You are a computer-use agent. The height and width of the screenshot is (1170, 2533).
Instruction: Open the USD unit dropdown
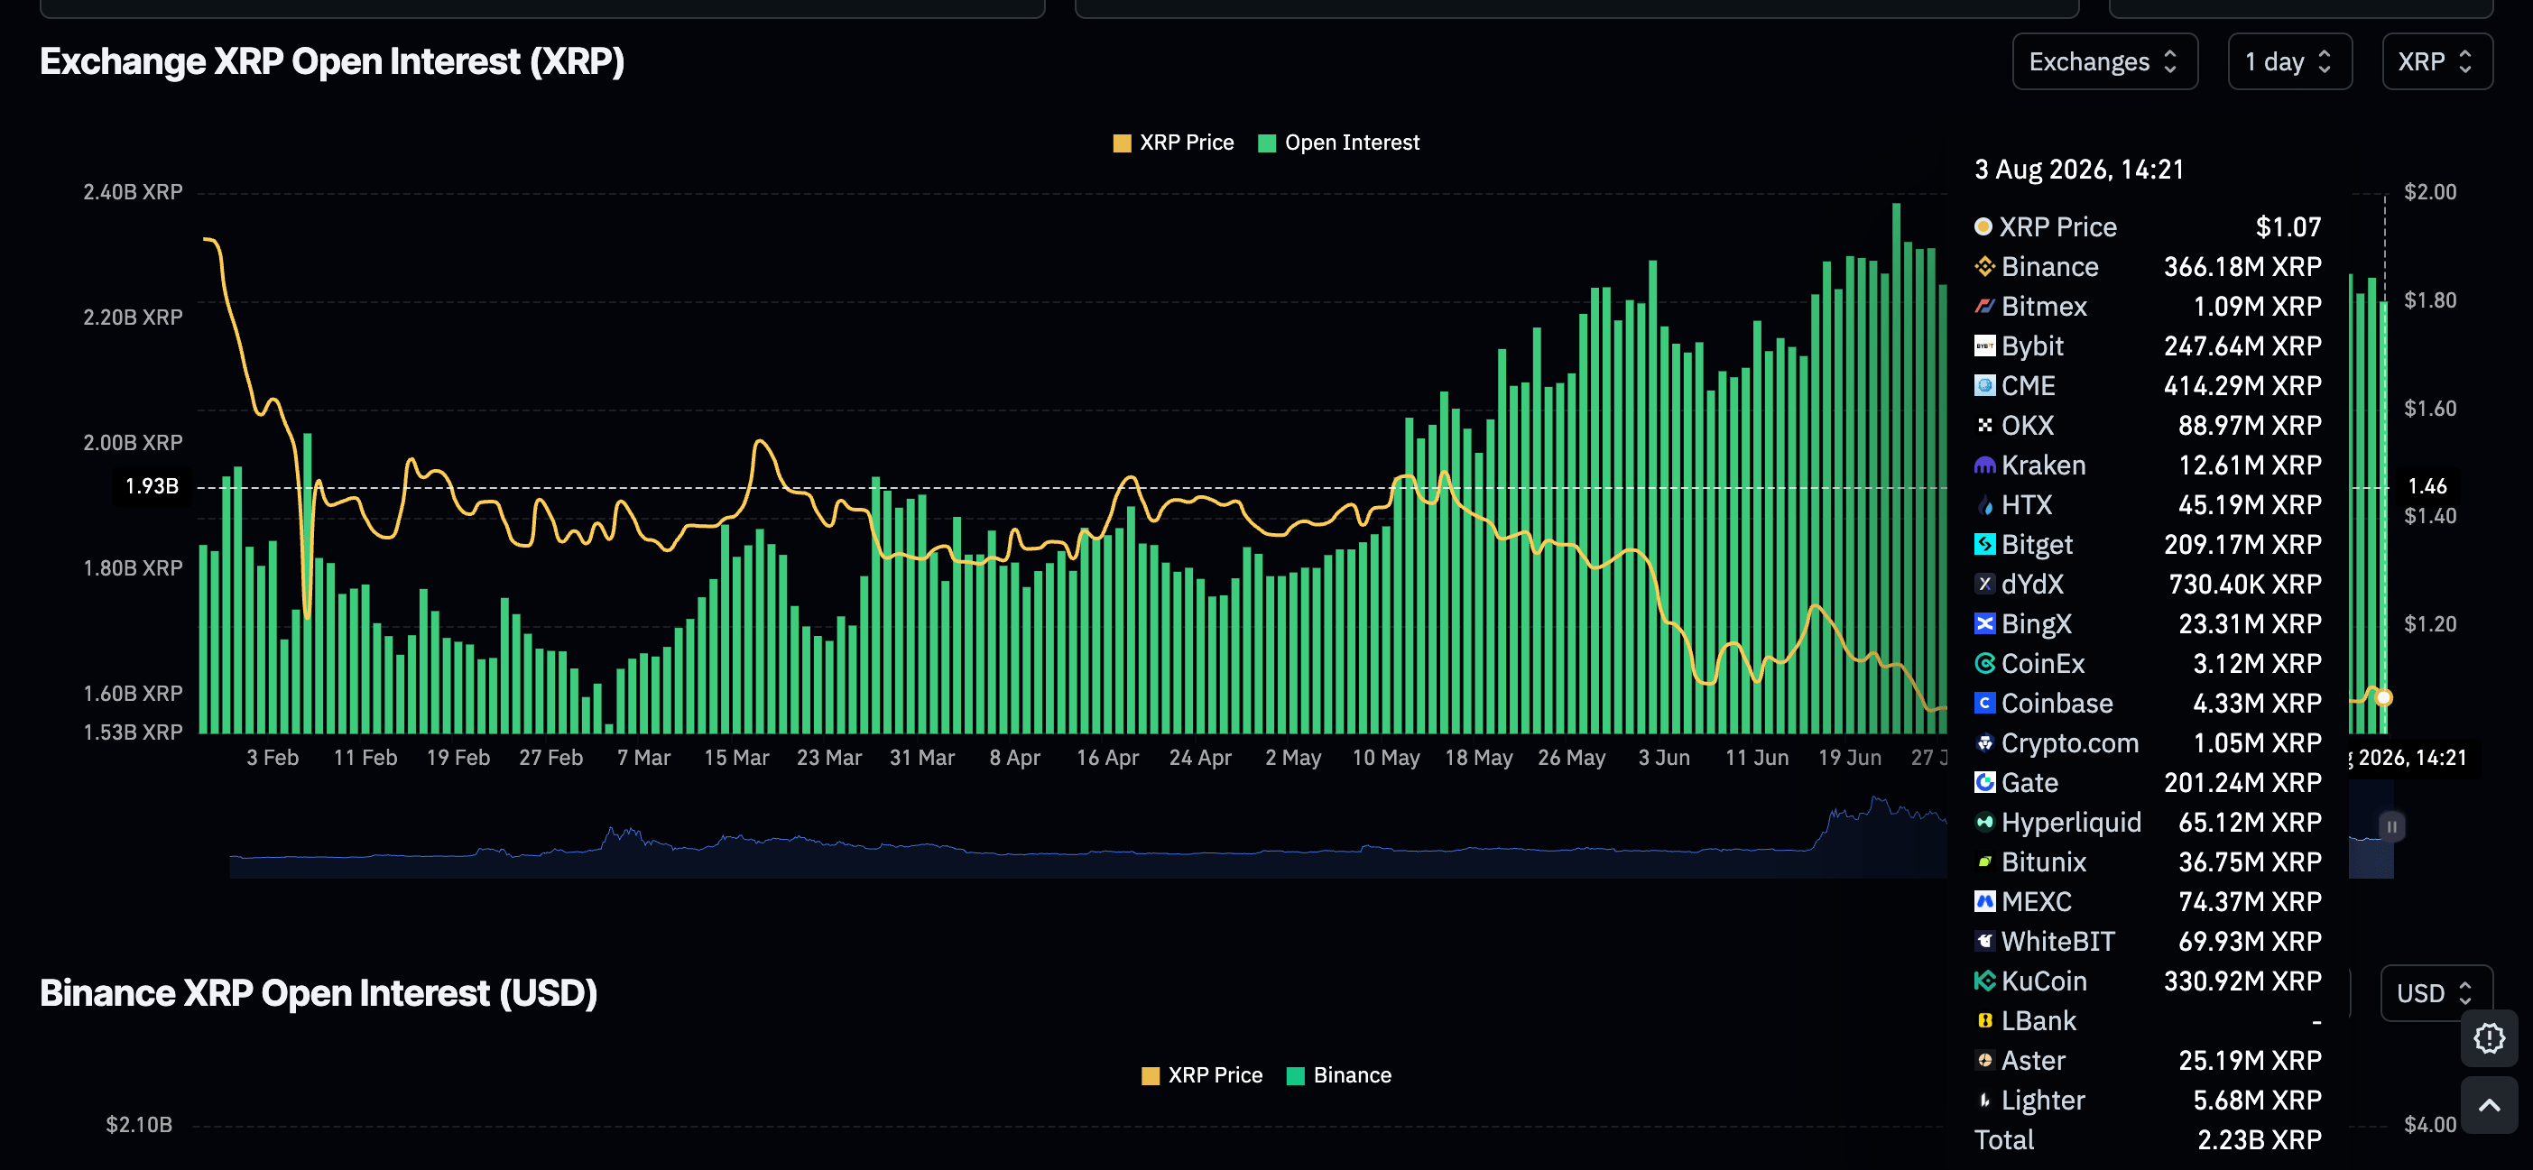coord(2436,993)
